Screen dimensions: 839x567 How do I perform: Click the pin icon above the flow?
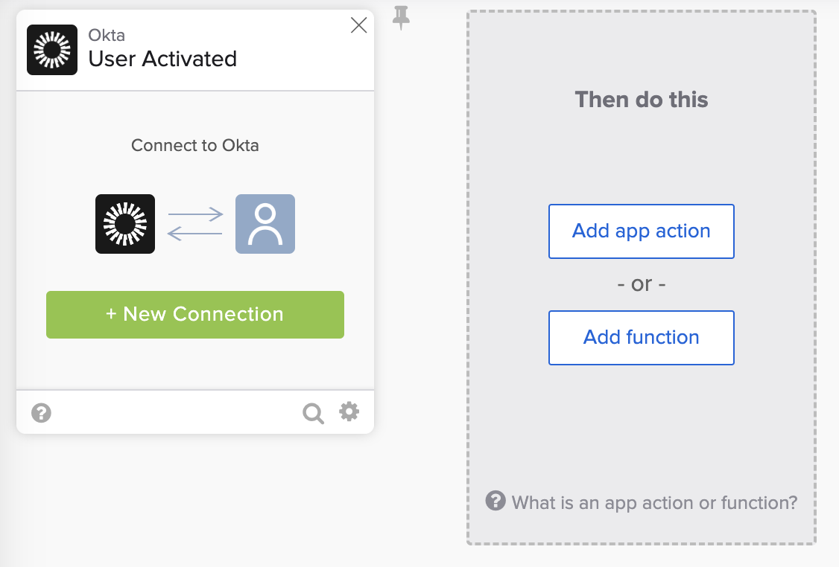(402, 17)
